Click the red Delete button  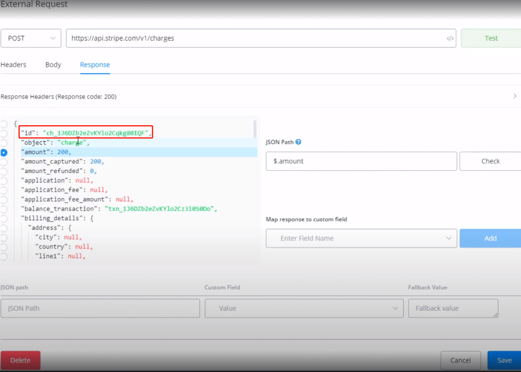(x=20, y=360)
